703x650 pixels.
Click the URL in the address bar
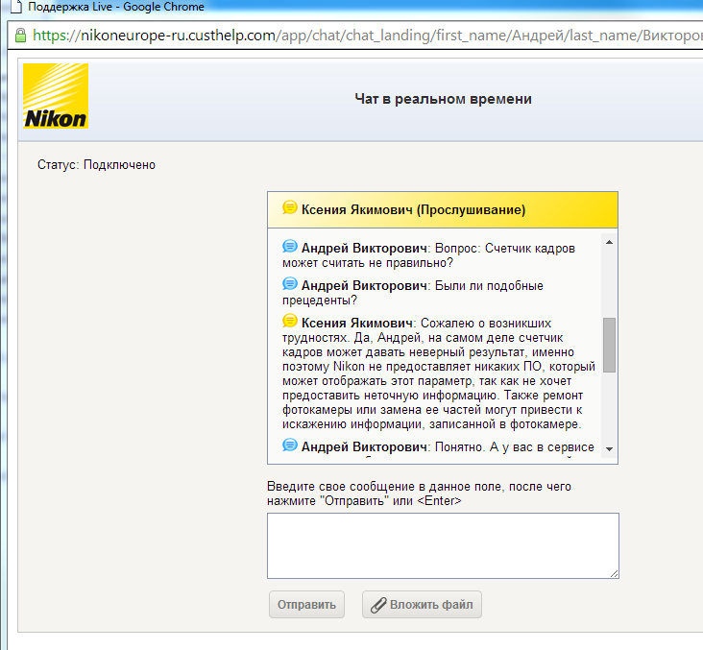click(x=367, y=35)
